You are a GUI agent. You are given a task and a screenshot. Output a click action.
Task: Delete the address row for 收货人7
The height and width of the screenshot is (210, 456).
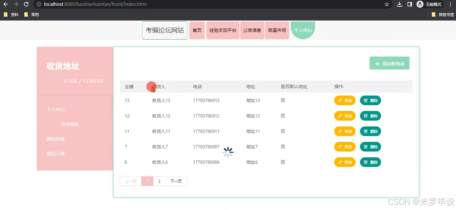(x=370, y=147)
